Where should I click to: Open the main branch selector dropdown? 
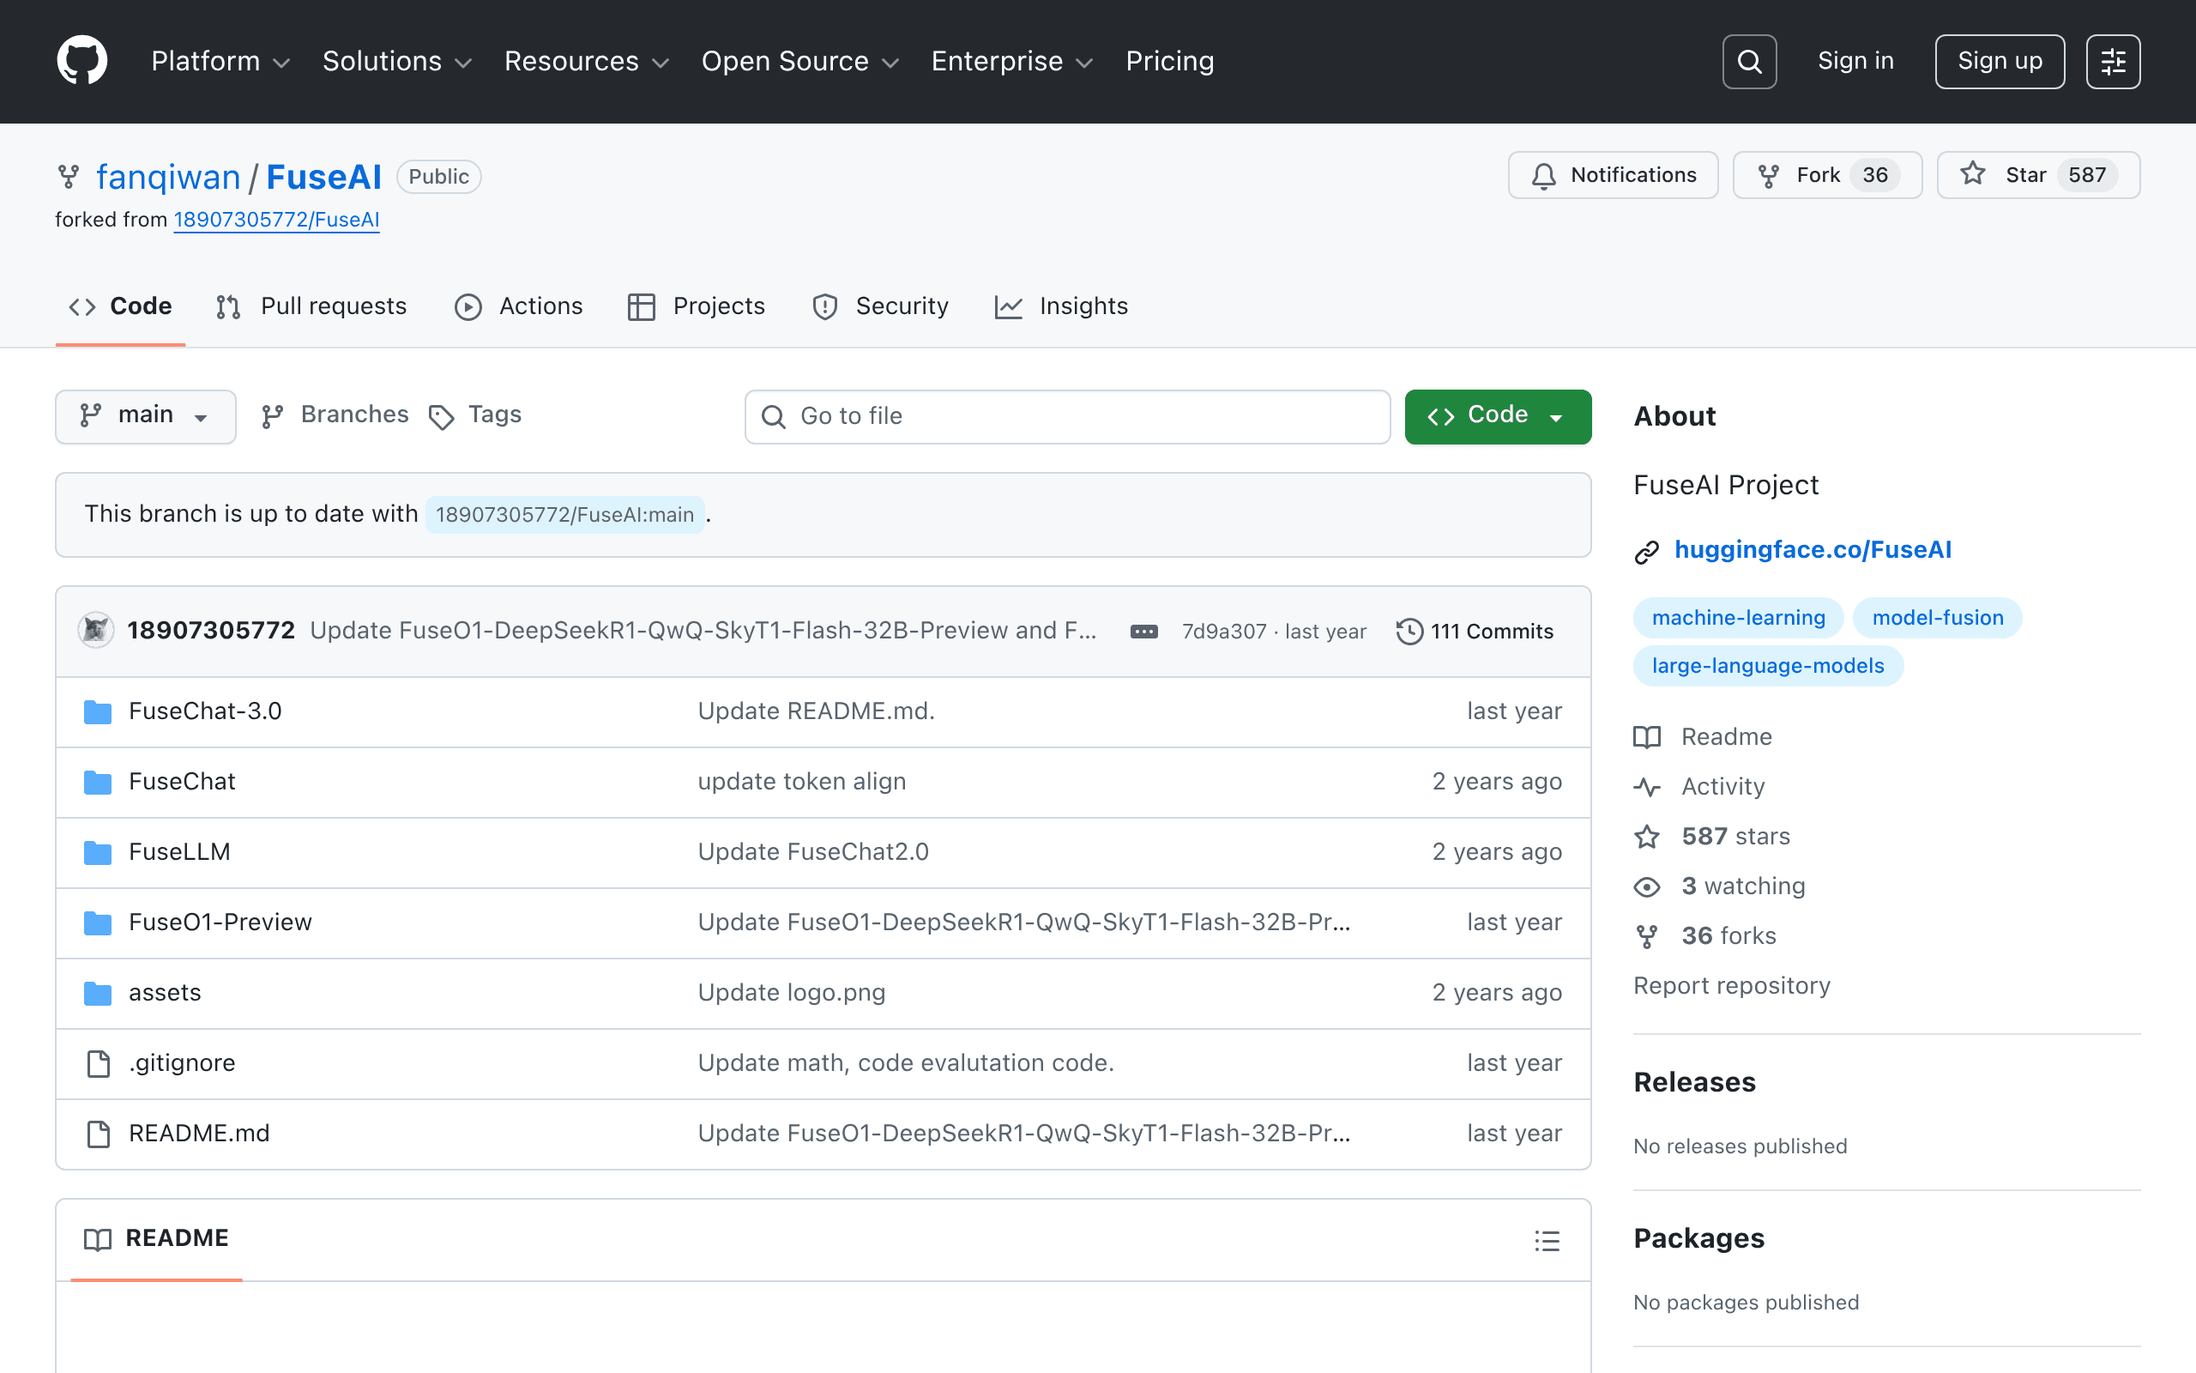tap(145, 417)
